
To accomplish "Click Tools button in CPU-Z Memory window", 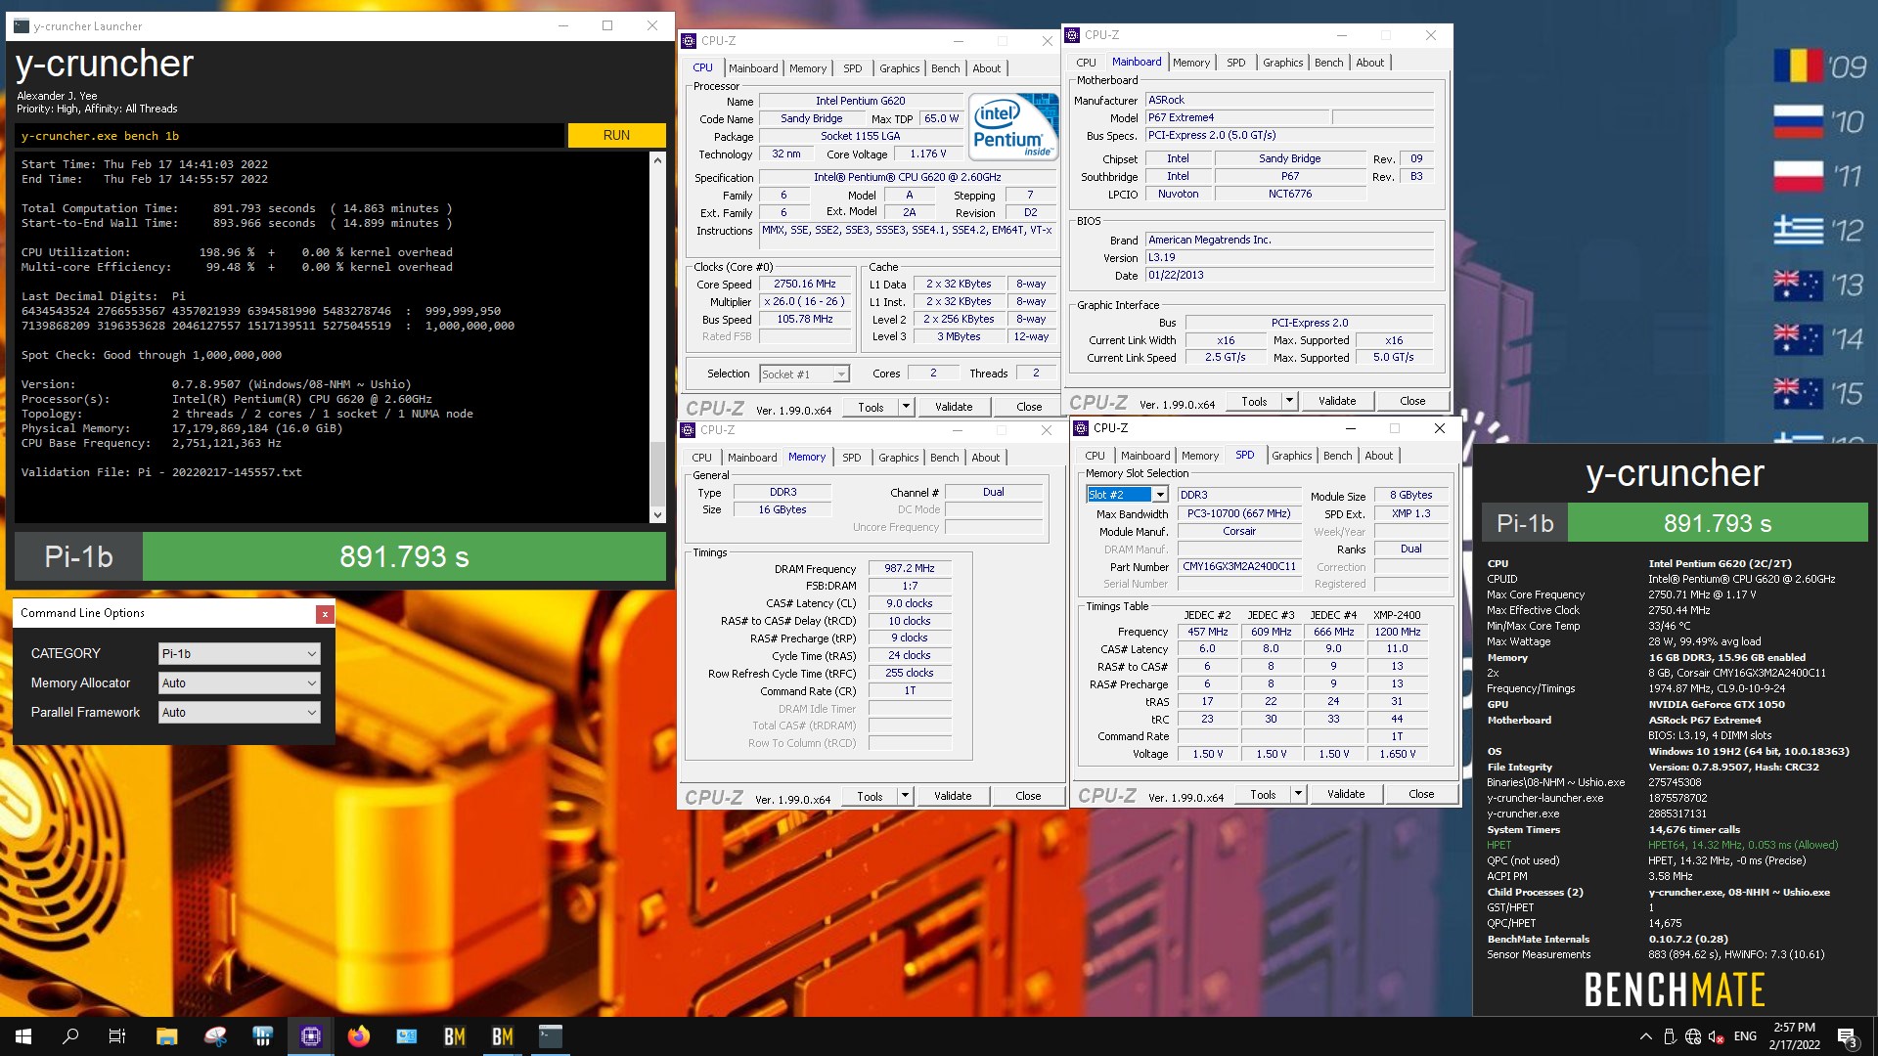I will click(870, 796).
